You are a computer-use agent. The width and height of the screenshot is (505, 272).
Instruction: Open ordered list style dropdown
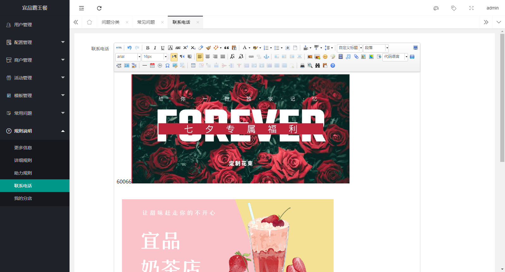(271, 48)
